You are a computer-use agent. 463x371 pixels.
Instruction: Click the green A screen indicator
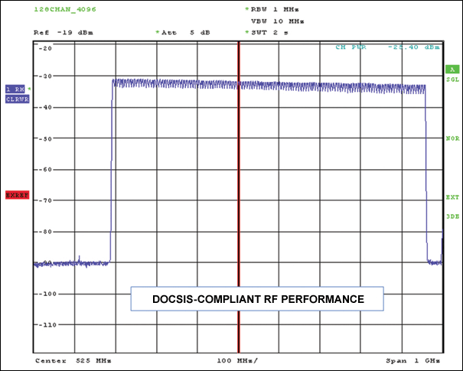pos(452,70)
